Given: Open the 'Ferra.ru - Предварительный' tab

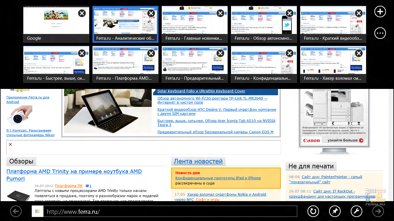Looking at the screenshot, I should click(x=195, y=64).
